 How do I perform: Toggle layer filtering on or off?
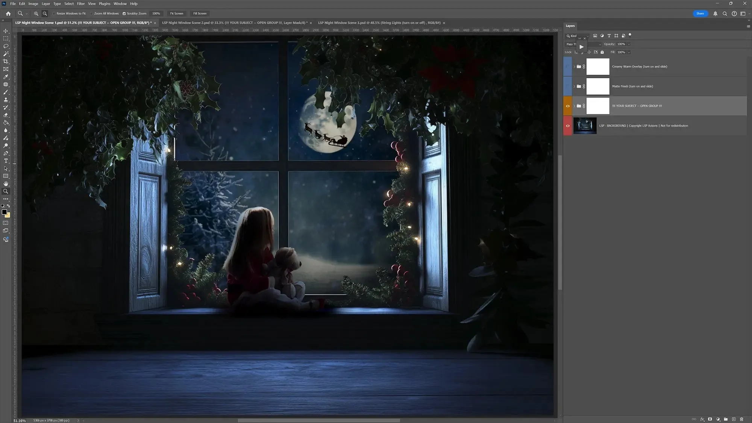click(x=630, y=35)
